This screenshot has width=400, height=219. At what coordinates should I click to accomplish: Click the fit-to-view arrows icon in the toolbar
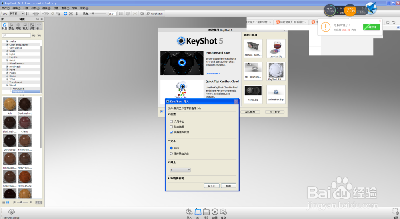[71, 14]
